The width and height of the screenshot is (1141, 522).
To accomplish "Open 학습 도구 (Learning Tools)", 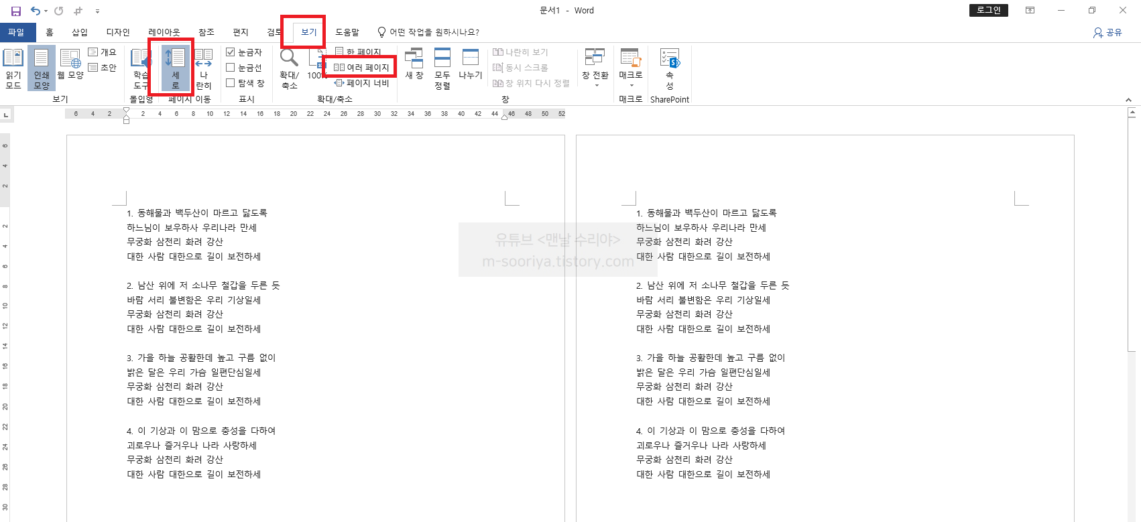I will [x=140, y=68].
